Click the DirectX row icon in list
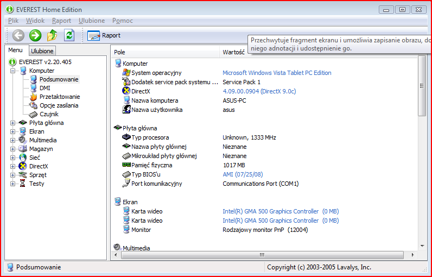 click(126, 91)
